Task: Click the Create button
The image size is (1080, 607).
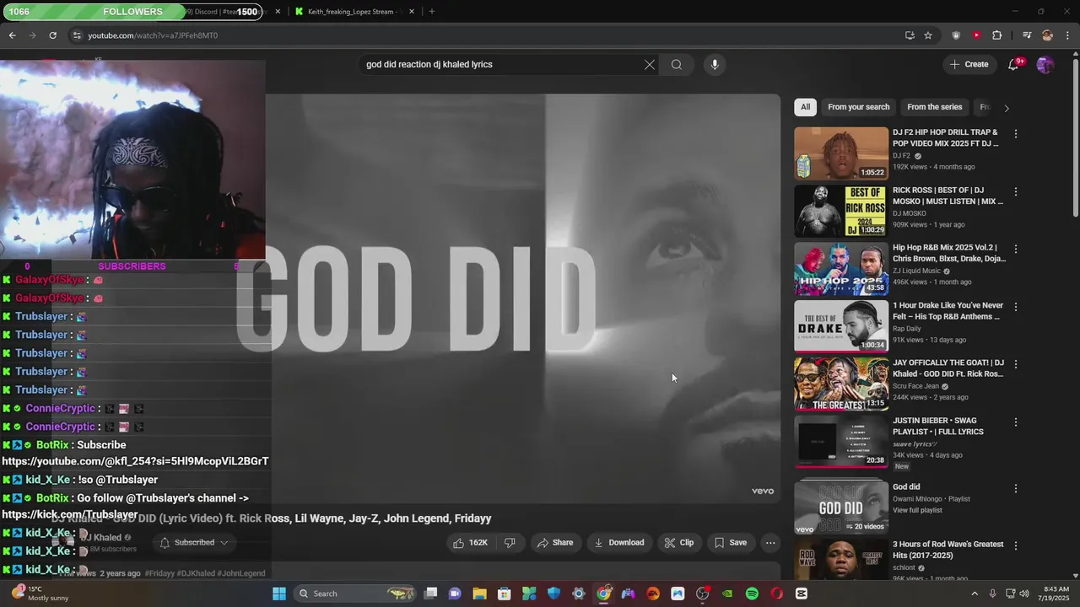Action: 969,64
